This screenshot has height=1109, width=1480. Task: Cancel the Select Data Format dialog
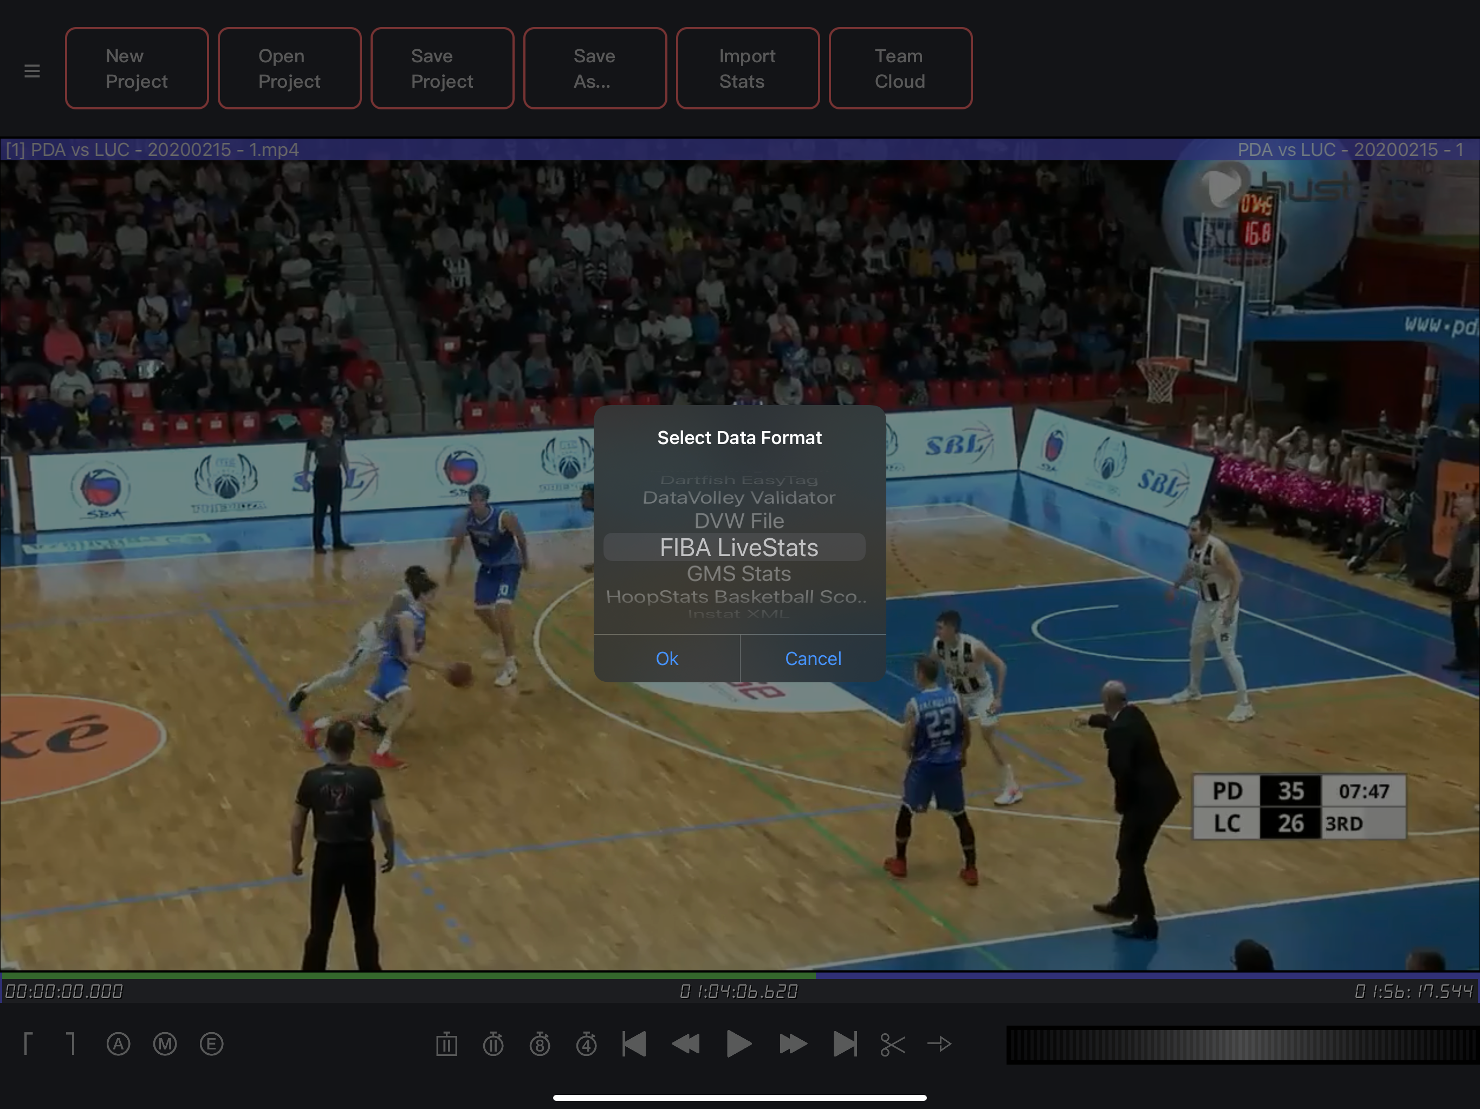point(813,659)
